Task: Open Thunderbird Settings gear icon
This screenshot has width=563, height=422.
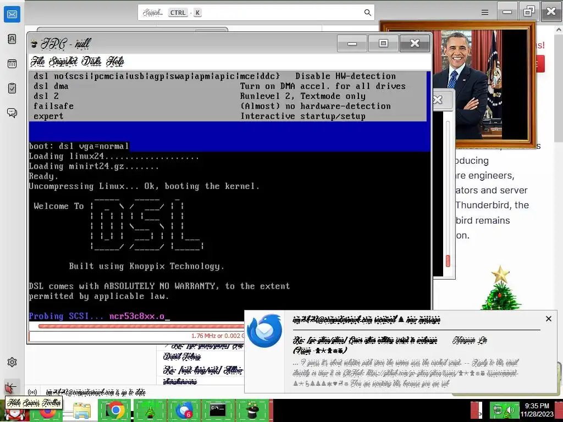Action: 12,362
